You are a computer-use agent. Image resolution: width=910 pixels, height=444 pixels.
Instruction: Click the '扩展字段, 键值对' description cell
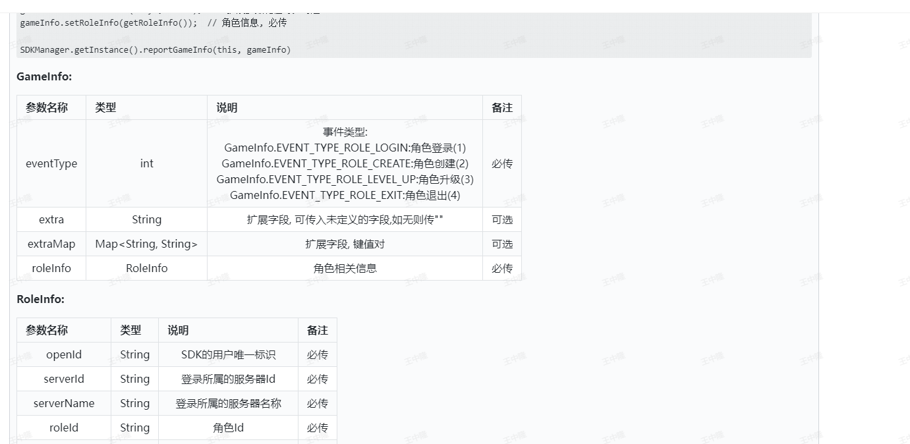pyautogui.click(x=345, y=244)
